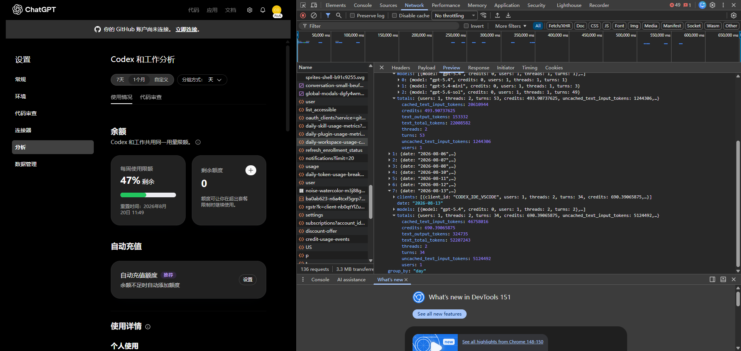Switch to the Response tab

(x=478, y=67)
